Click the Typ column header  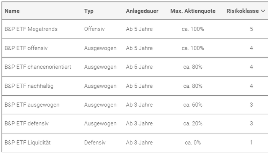pyautogui.click(x=89, y=11)
